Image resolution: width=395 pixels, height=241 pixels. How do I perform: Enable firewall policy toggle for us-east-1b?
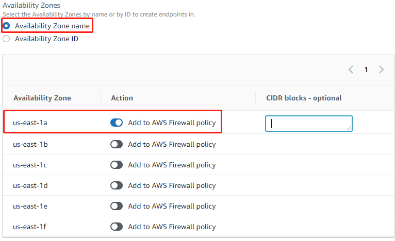pyautogui.click(x=117, y=144)
